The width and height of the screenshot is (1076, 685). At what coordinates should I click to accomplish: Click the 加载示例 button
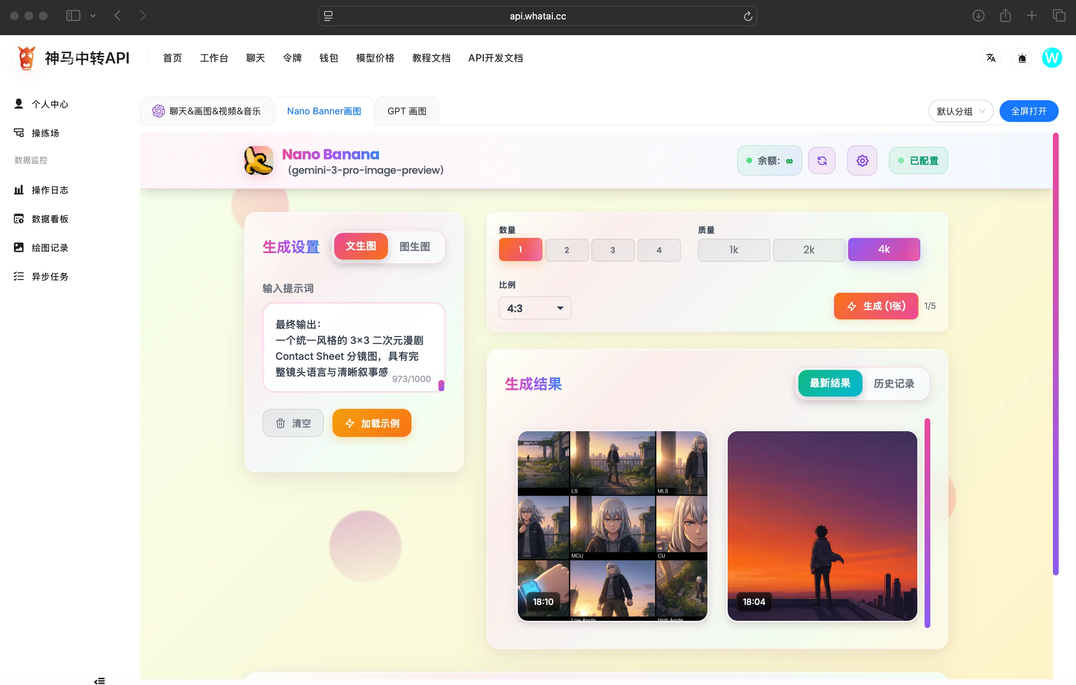click(x=371, y=423)
